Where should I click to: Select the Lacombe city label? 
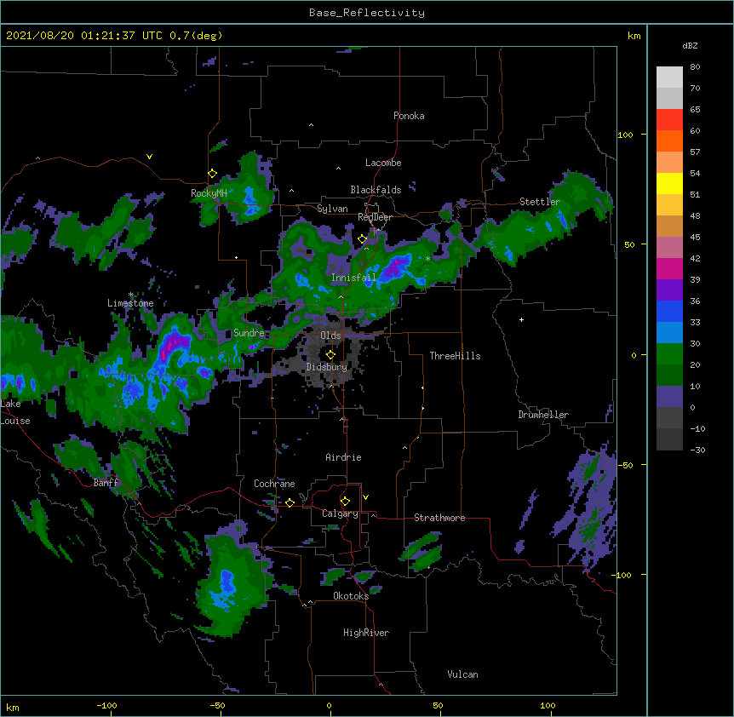click(x=383, y=163)
